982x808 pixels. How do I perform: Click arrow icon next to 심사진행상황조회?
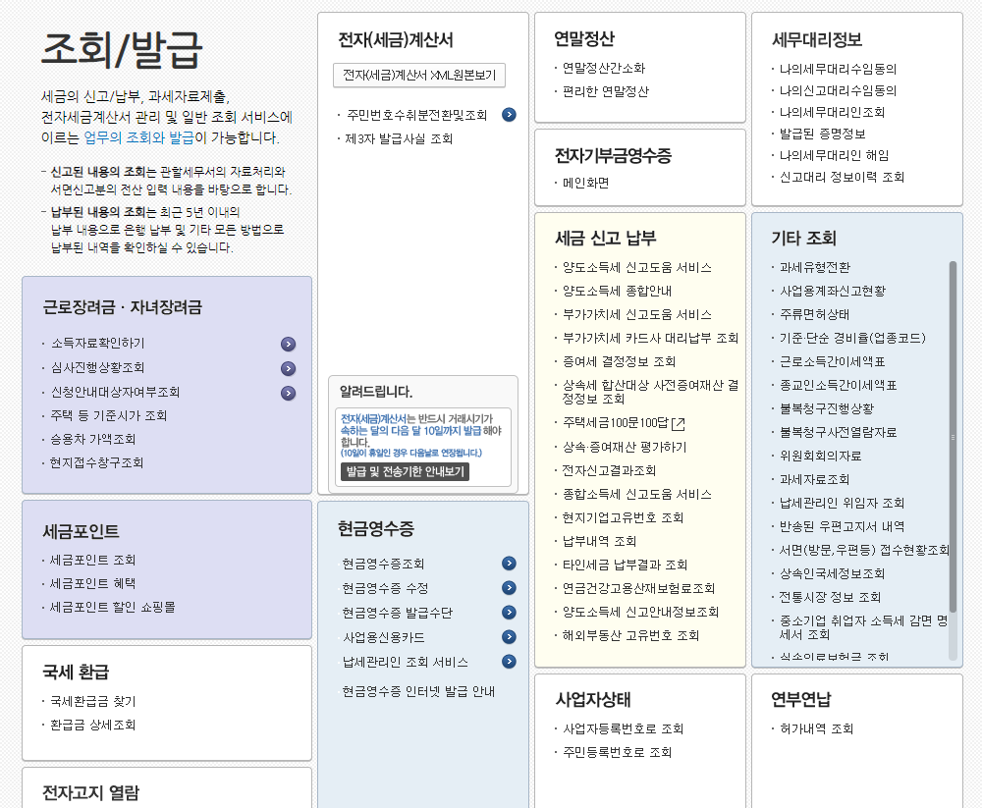click(x=288, y=368)
